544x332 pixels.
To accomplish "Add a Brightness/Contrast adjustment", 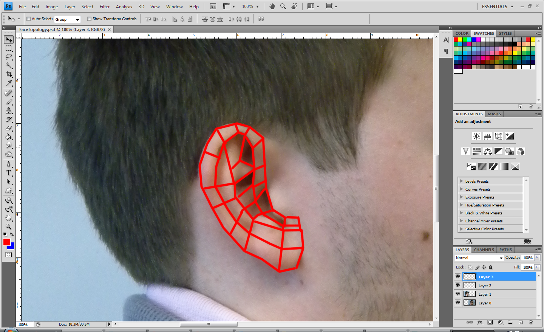I will [476, 136].
